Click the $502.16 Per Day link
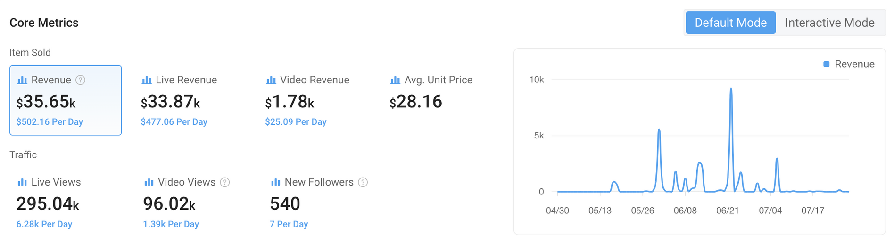Image resolution: width=894 pixels, height=243 pixels. click(x=50, y=122)
